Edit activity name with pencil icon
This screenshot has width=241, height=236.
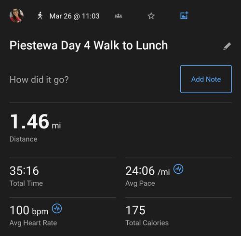227,46
